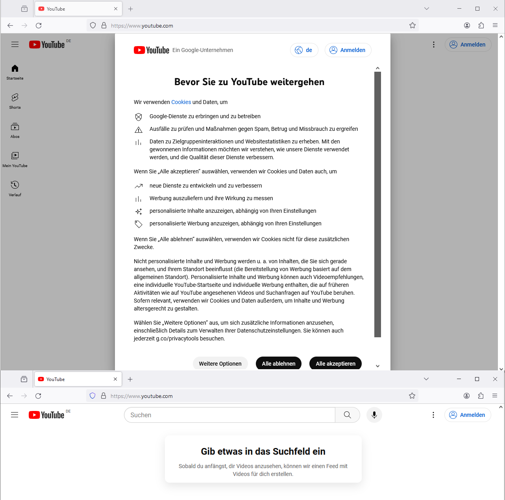The height and width of the screenshot is (500, 505).
Task: Expand the tab list in the search-prompt window
Action: [426, 379]
